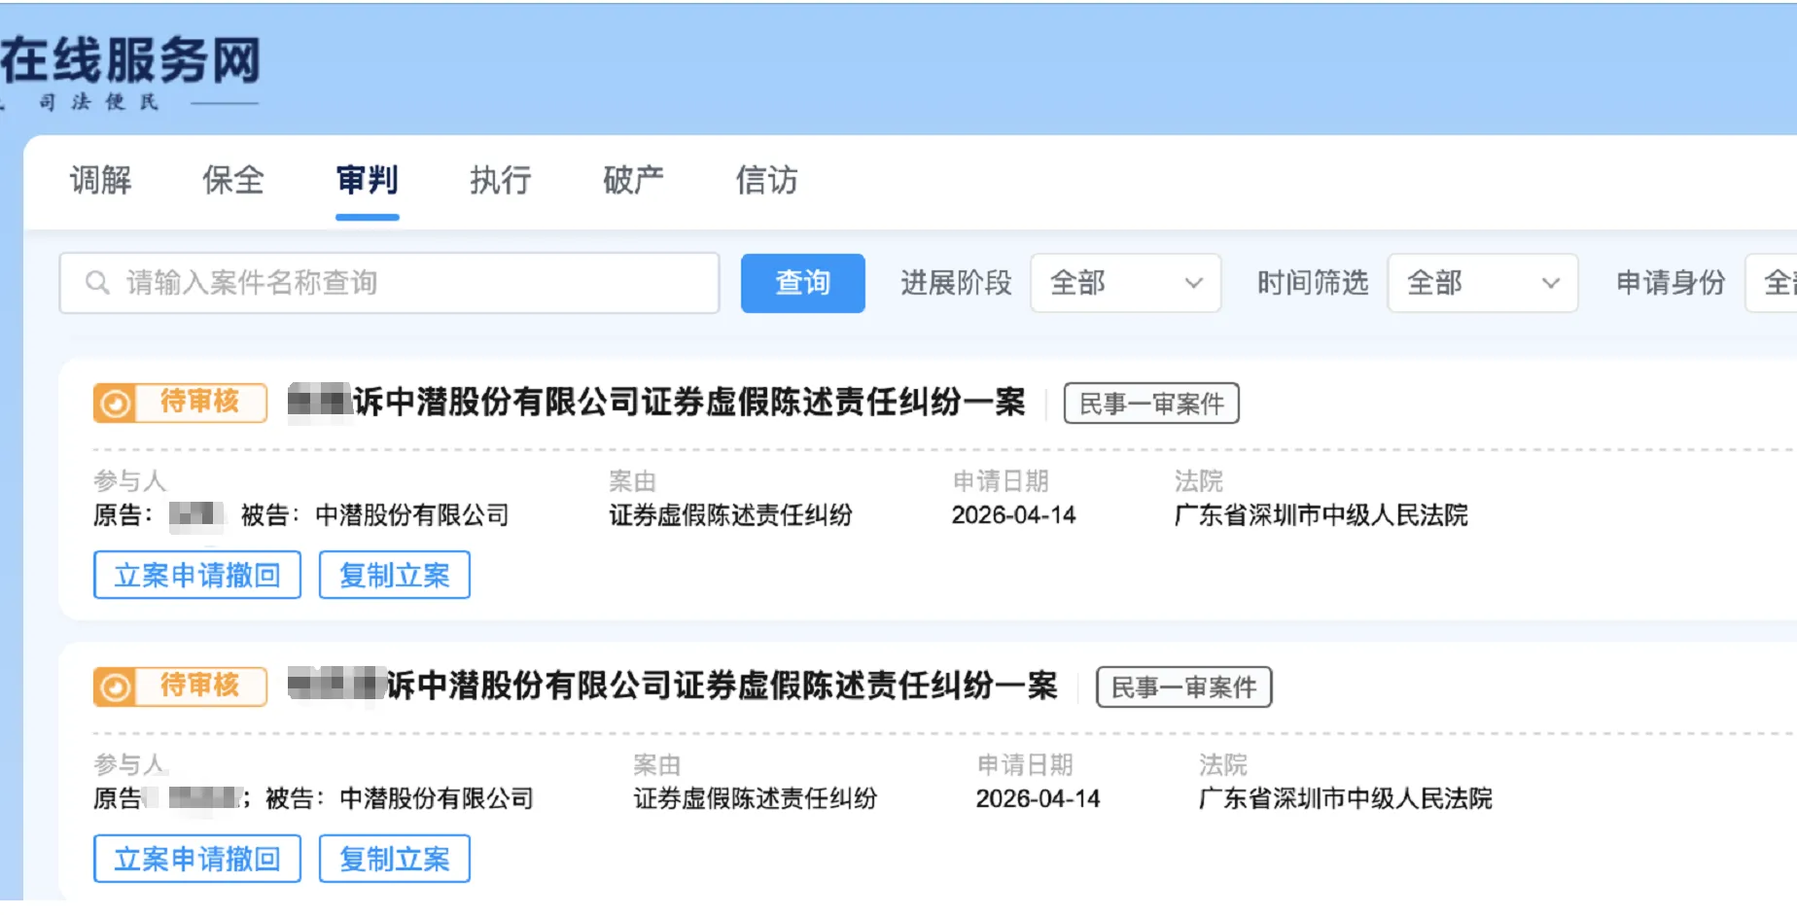Screen dimensions: 1797x915
Task: Expand the 时间筛选 dropdown
Action: (1482, 283)
